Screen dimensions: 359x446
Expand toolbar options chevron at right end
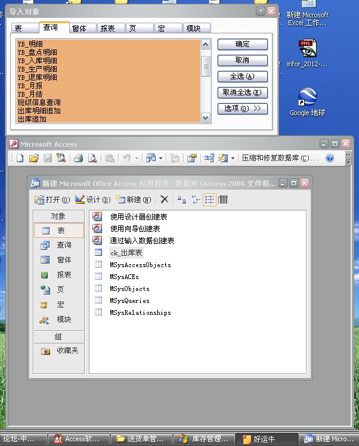click(x=348, y=158)
